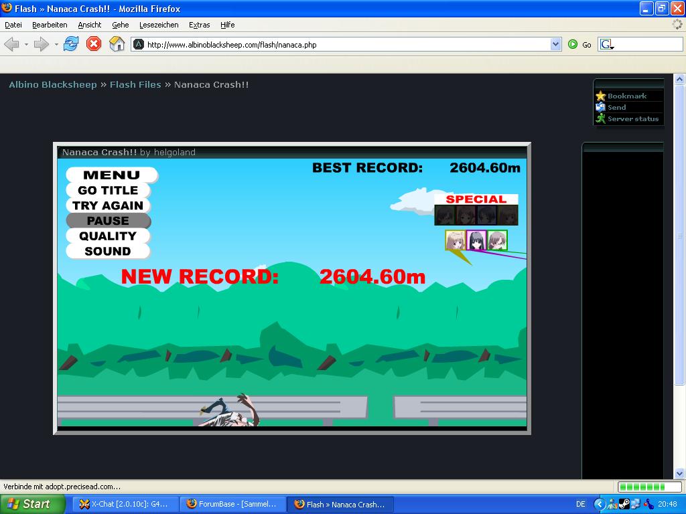This screenshot has height=514, width=686.
Task: Click the second darkened SPECIAL character portrait
Action: [x=466, y=215]
